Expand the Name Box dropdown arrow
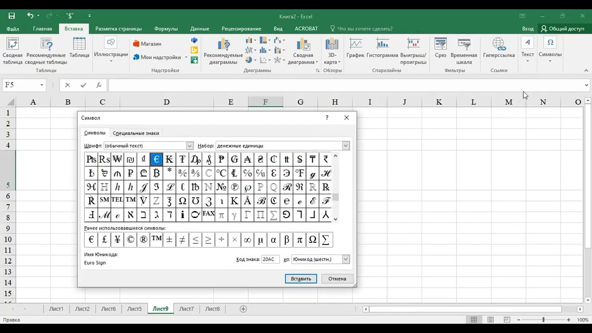The width and height of the screenshot is (592, 333). coord(42,85)
